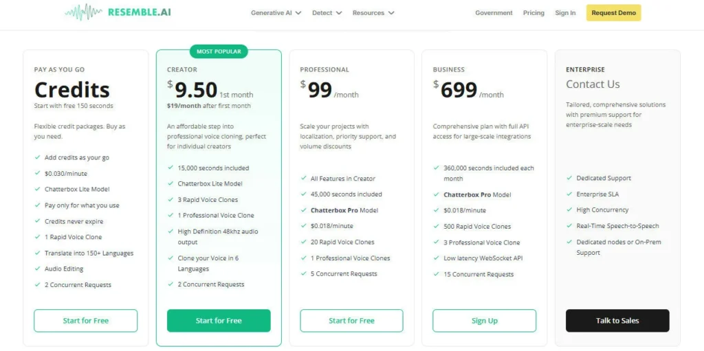
Task: Expand the Generative AI dropdown menu
Action: click(276, 13)
